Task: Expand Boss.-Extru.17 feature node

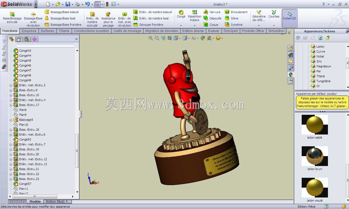Action: tap(11, 105)
